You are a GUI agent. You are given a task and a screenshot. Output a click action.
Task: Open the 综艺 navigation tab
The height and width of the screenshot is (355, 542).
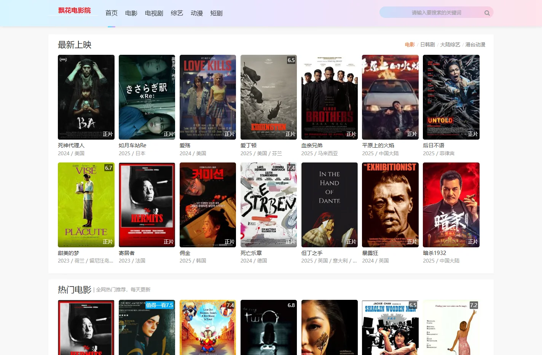click(x=177, y=13)
